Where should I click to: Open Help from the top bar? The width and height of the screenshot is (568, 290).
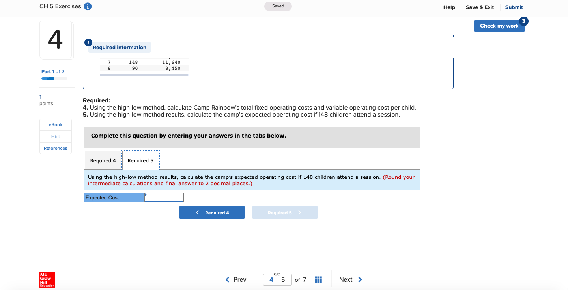(449, 7)
